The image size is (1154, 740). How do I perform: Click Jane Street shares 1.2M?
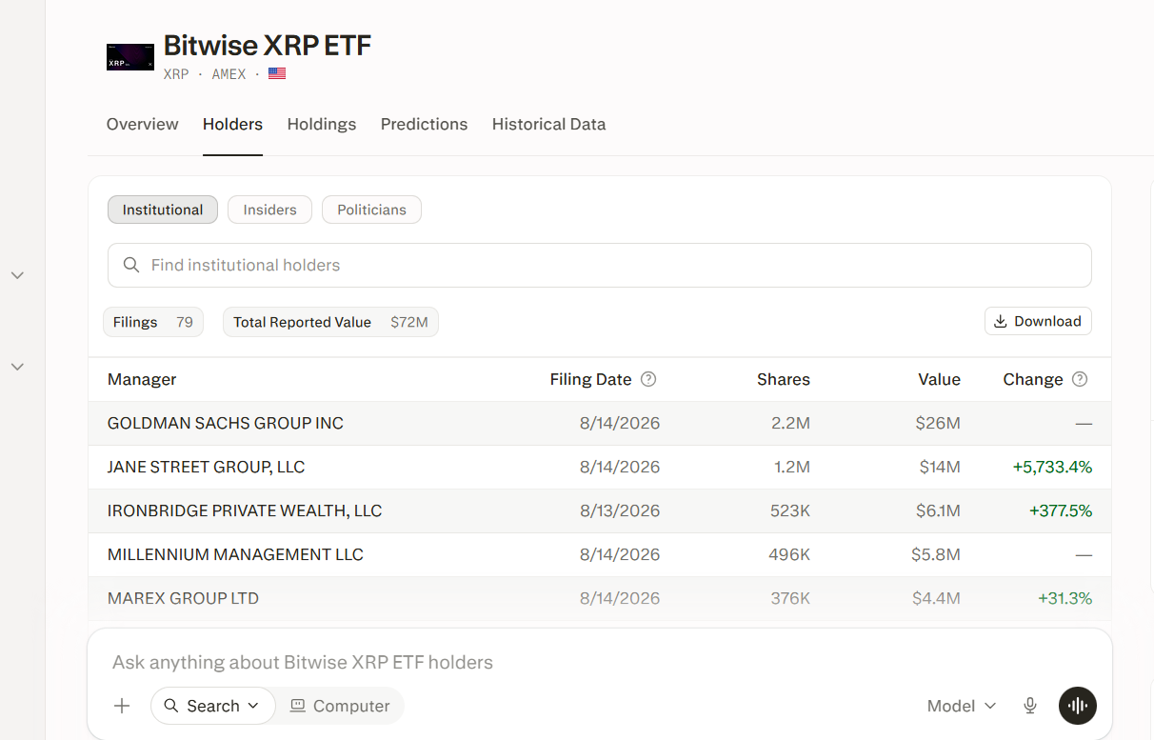790,467
